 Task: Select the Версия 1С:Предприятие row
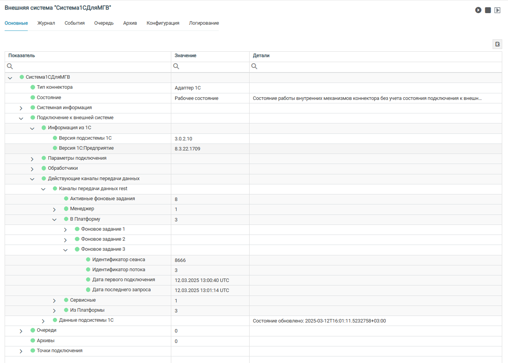[x=86, y=149]
